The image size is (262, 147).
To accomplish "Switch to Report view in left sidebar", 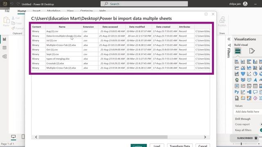I will click(5, 39).
